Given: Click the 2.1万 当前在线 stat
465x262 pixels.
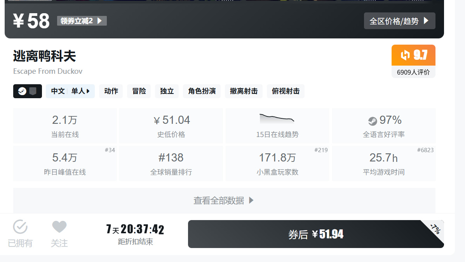Looking at the screenshot, I should click(x=65, y=126).
